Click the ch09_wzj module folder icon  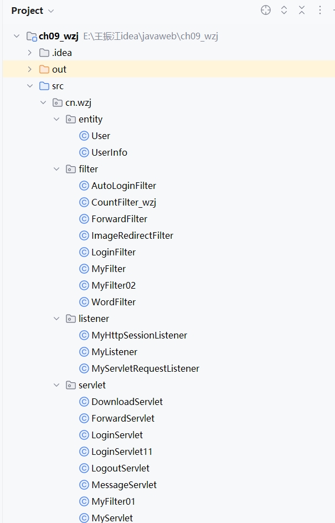32,37
